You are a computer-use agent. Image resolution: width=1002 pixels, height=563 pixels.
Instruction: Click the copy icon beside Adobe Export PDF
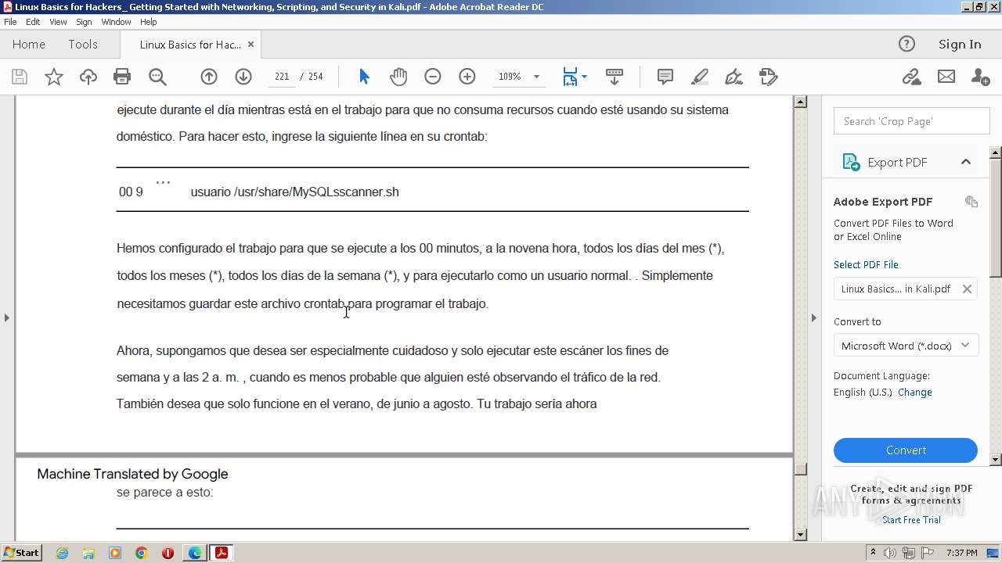point(971,202)
